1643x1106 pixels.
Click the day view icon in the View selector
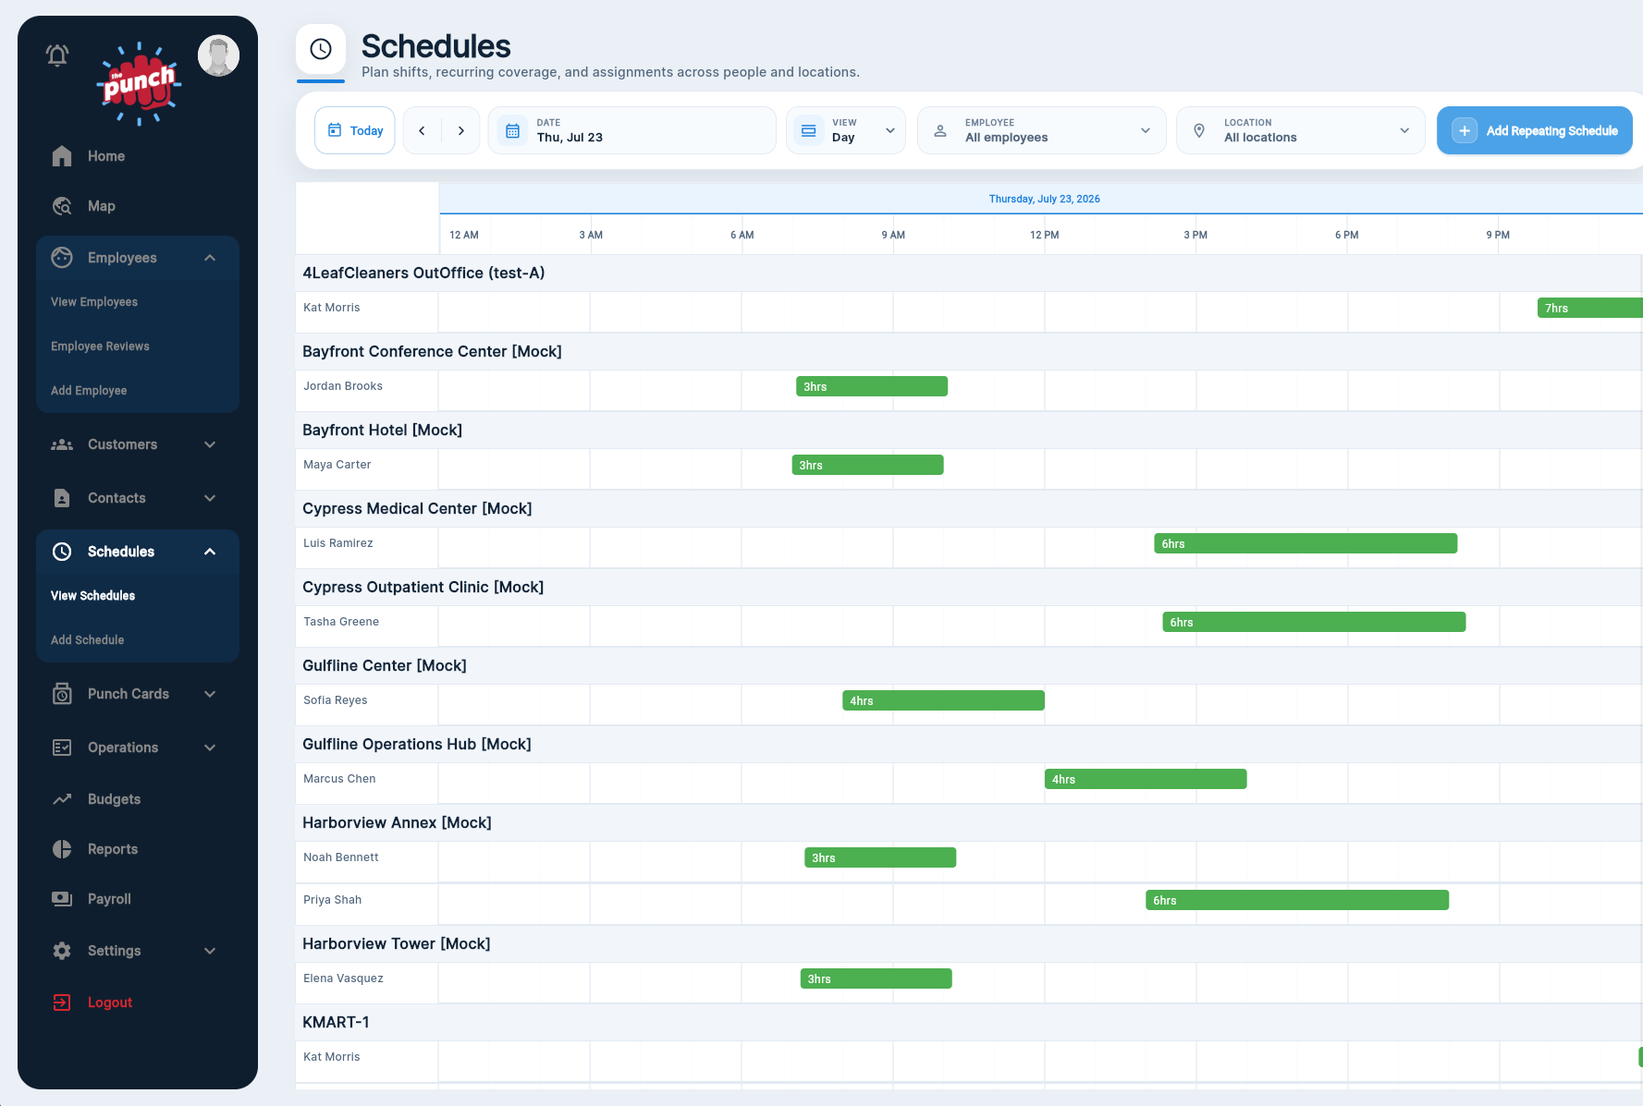click(x=808, y=130)
